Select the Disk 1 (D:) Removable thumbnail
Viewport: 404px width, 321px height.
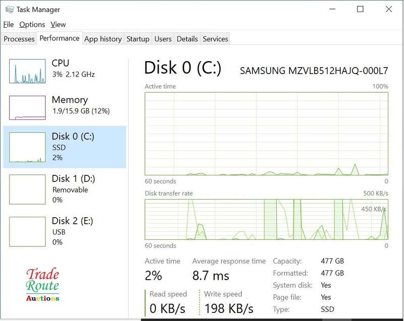(27, 189)
